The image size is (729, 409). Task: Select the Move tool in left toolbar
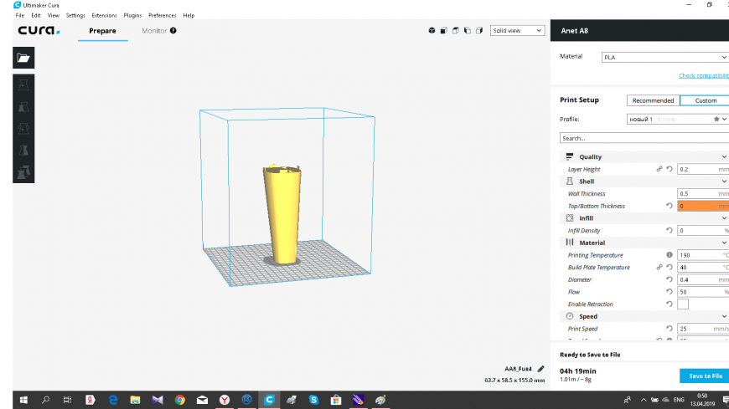coord(23,85)
